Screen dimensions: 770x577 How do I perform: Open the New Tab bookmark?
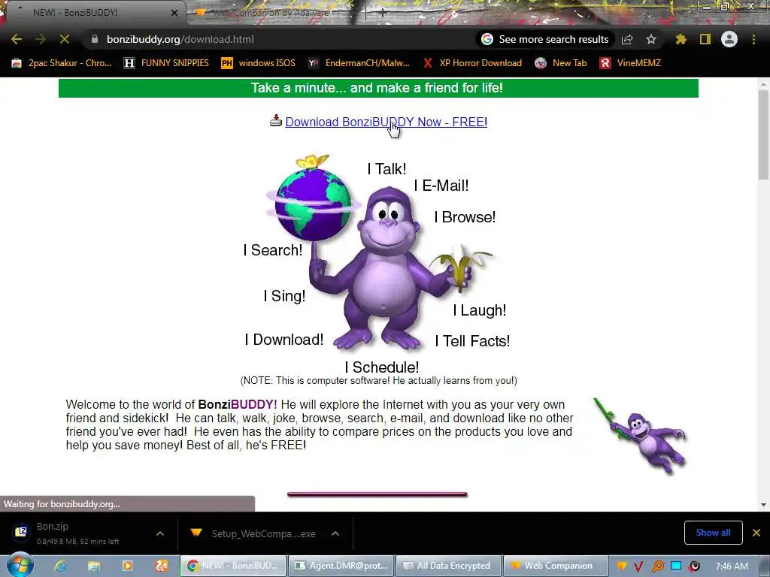pos(561,63)
